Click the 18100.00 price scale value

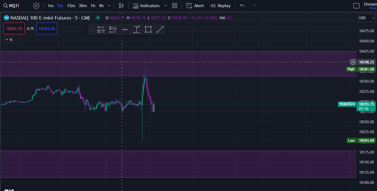point(366,182)
